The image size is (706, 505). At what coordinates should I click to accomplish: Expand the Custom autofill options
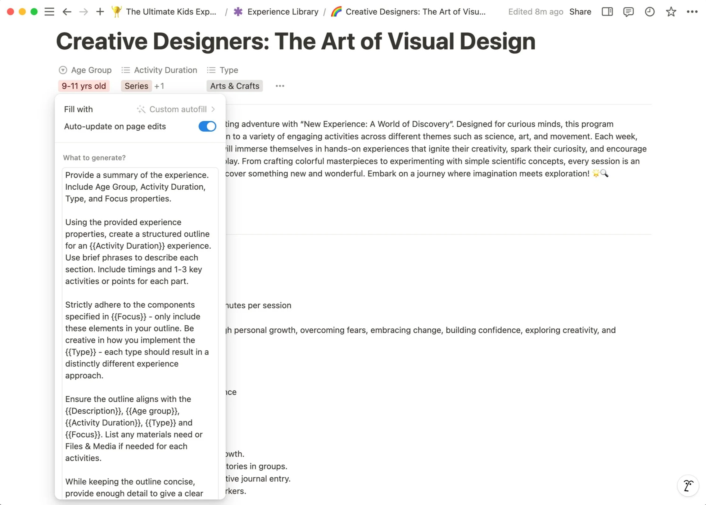coord(176,109)
